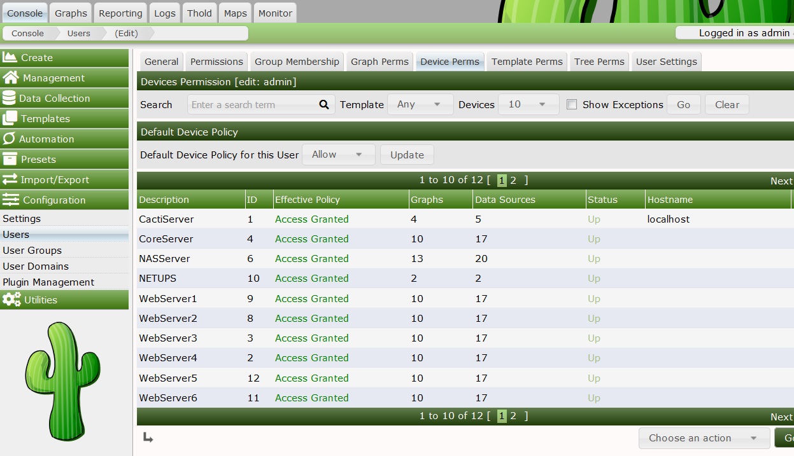Click the Management house icon
This screenshot has width=794, height=456.
tap(10, 78)
